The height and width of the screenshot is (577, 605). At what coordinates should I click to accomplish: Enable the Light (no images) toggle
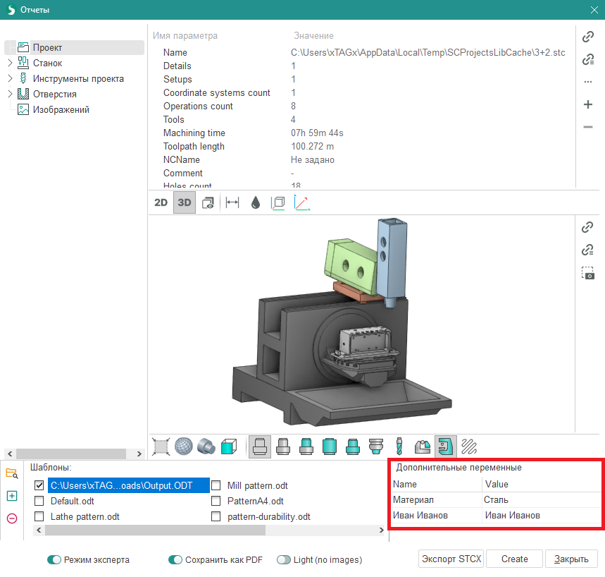284,559
